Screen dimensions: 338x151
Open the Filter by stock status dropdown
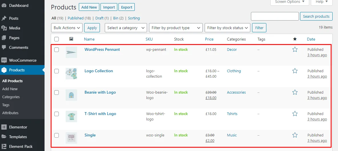pos(228,28)
